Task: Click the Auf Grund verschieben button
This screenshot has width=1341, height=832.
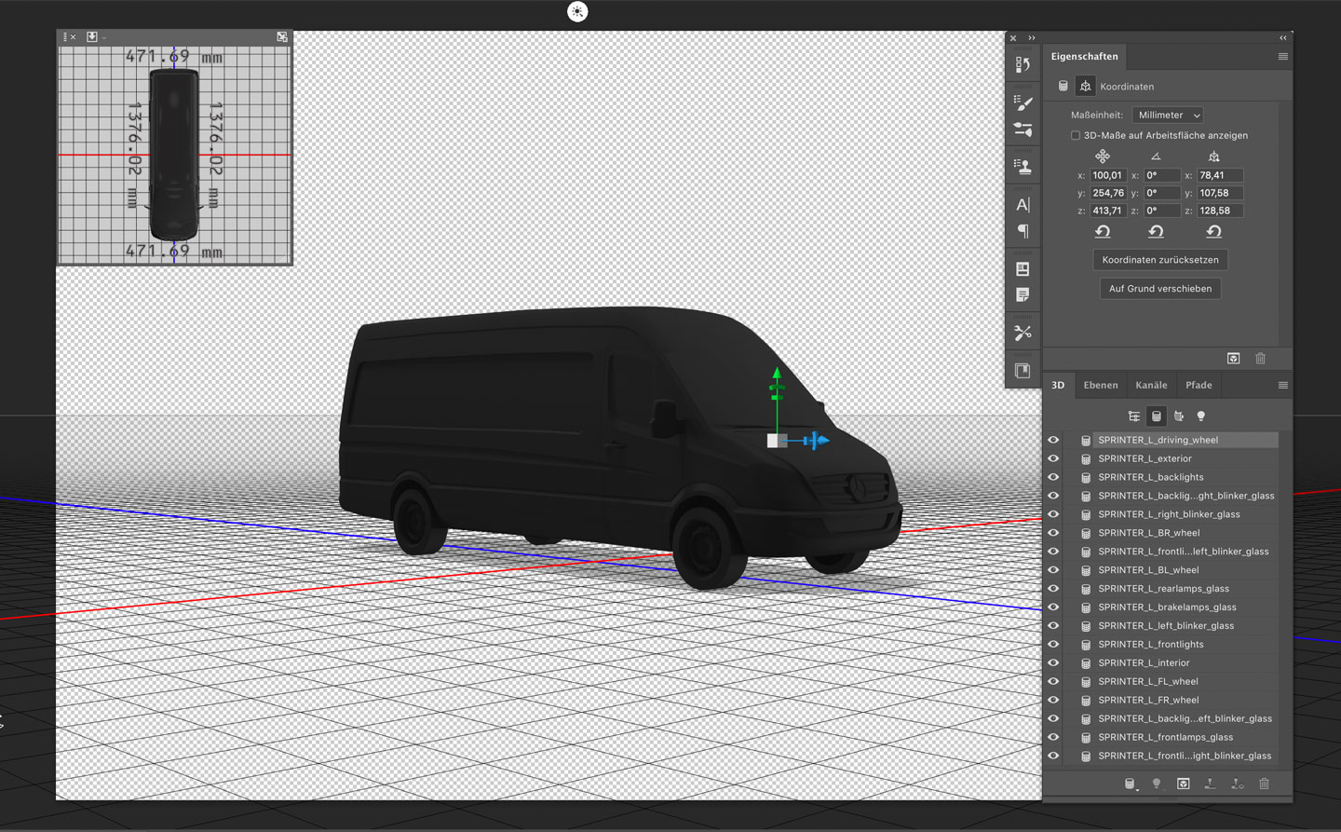Action: pyautogui.click(x=1159, y=289)
